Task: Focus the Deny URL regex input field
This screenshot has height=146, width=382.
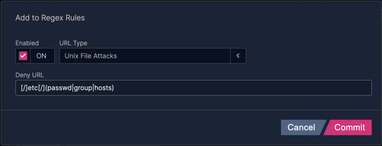Action: point(194,88)
